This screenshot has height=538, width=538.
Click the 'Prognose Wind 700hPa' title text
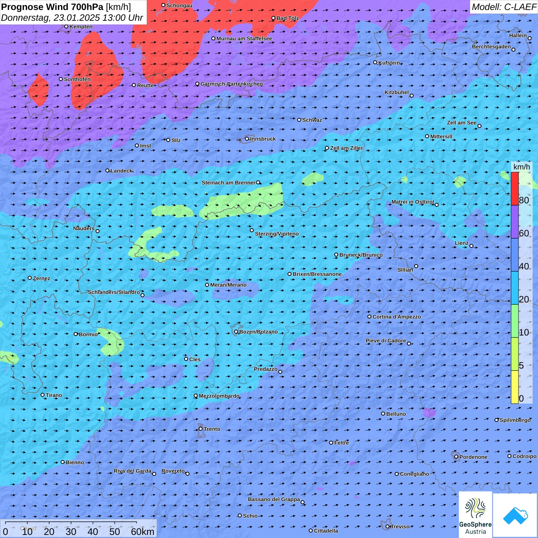(x=53, y=7)
